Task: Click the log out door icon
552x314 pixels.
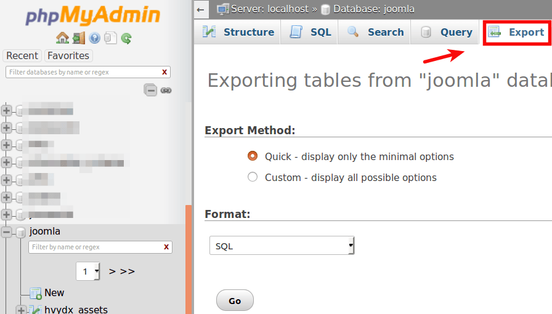Action: (78, 38)
